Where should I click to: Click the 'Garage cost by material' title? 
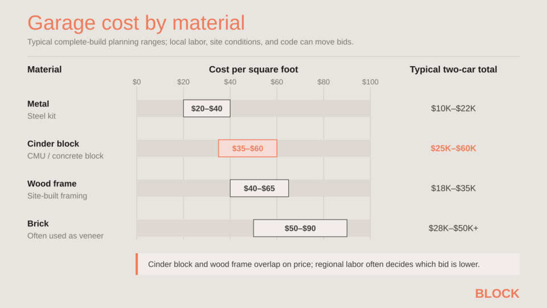click(136, 23)
